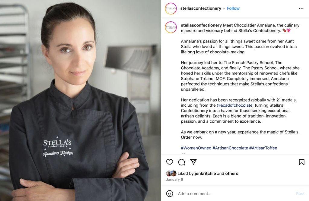This screenshot has width=309, height=201.
Task: Open comments with the speech bubble icon
Action: pyautogui.click(x=181, y=162)
